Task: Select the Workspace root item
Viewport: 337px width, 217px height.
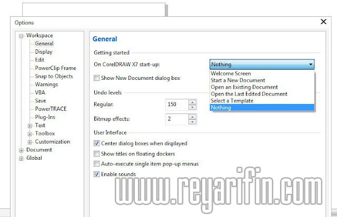Action: [39, 35]
